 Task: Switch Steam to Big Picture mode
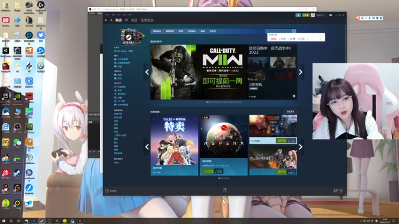click(x=331, y=15)
